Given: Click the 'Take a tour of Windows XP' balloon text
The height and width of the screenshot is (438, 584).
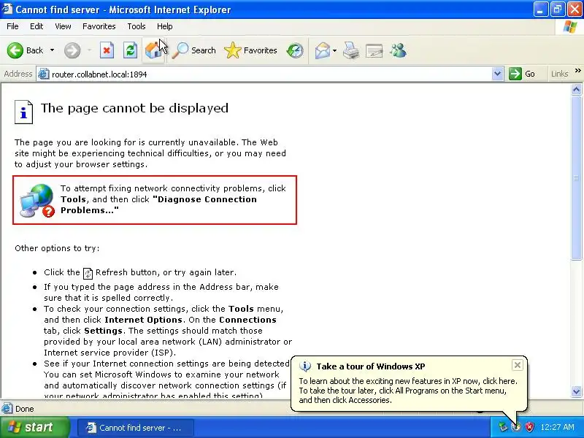Looking at the screenshot, I should (x=371, y=366).
